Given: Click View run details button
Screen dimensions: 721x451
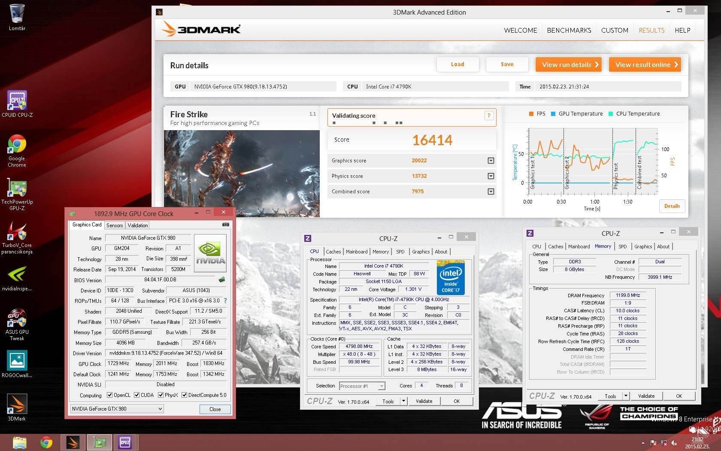Looking at the screenshot, I should tap(569, 64).
